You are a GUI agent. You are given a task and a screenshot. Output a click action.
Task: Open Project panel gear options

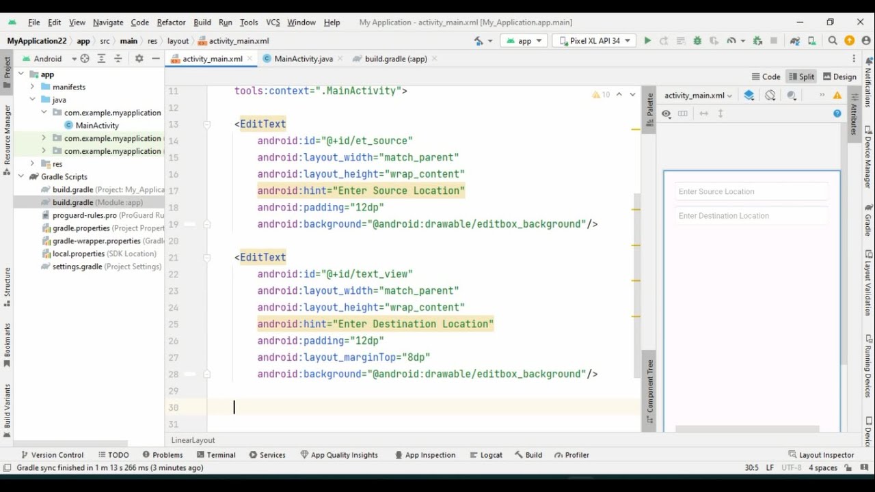pyautogui.click(x=139, y=59)
